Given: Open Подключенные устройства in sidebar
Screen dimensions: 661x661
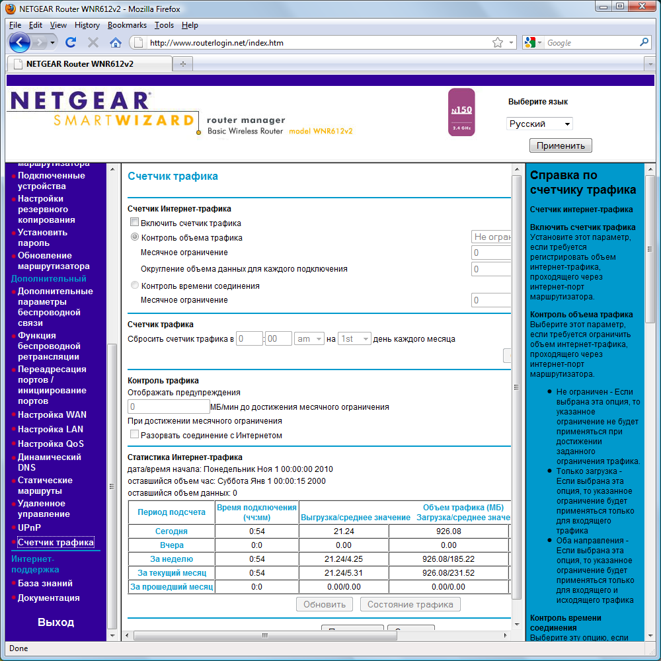Looking at the screenshot, I should tap(52, 181).
